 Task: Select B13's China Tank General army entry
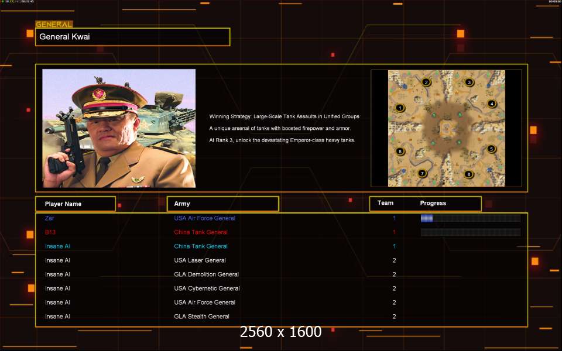click(201, 232)
